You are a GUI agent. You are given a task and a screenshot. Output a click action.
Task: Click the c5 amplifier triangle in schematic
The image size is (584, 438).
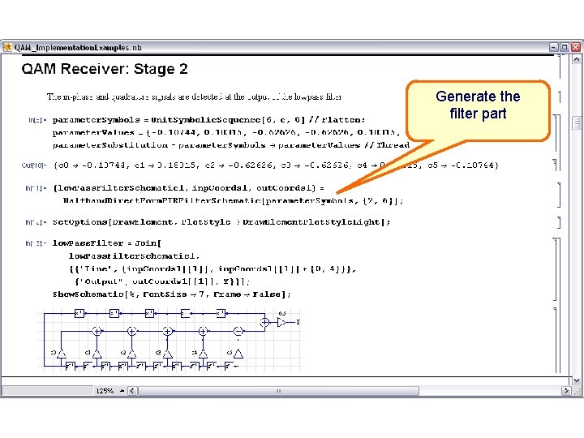coord(238,353)
